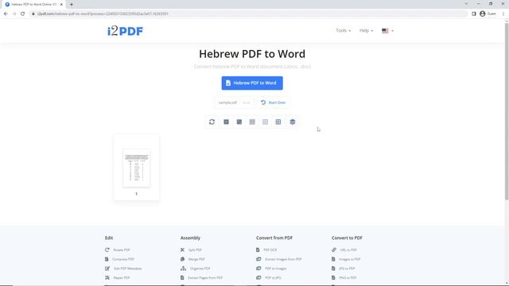The width and height of the screenshot is (509, 286).
Task: Click the tools icon next to Repair PDF
Action: pyautogui.click(x=107, y=278)
